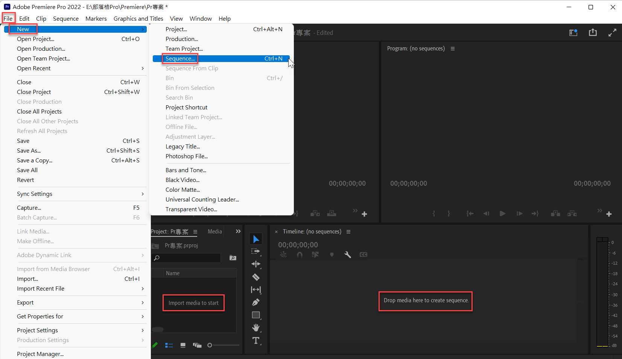Adjust the Project panel thumbnail zoom slider
The image size is (622, 359).
tap(224, 345)
